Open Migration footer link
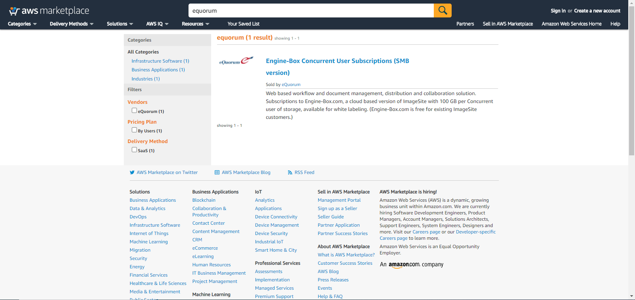Image resolution: width=635 pixels, height=300 pixels. (140, 250)
